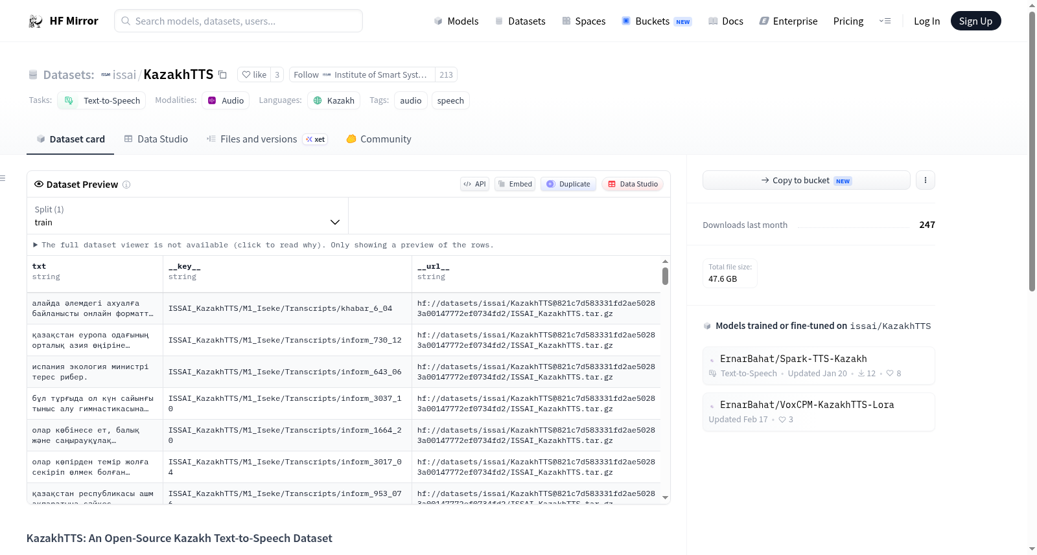Select the inform_730_12 key cell
1037x555 pixels.
287,340
